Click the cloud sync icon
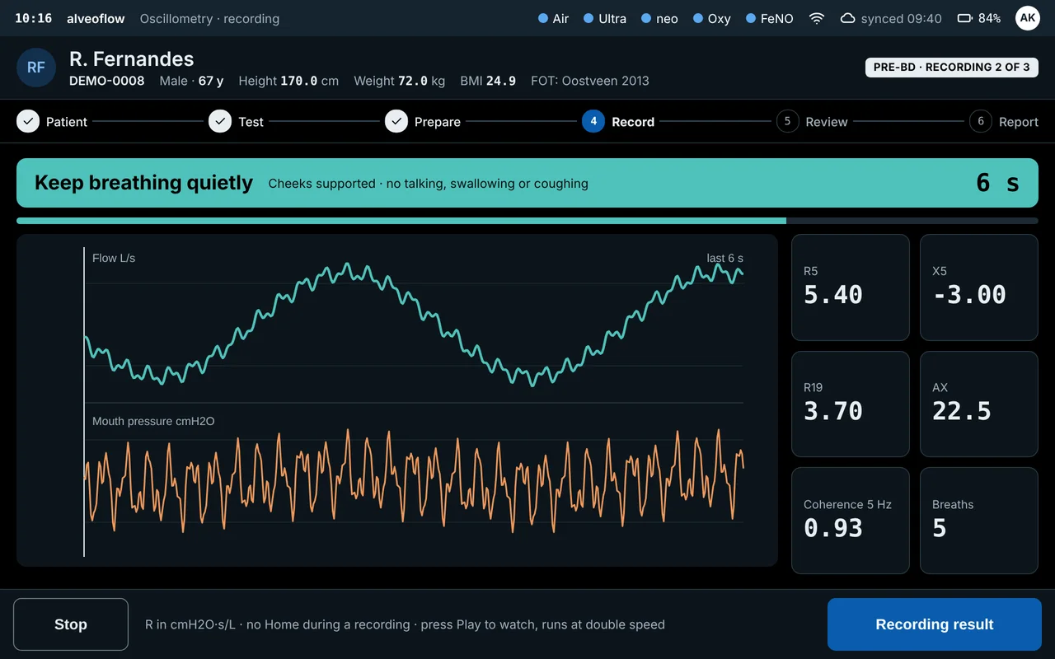 [847, 18]
